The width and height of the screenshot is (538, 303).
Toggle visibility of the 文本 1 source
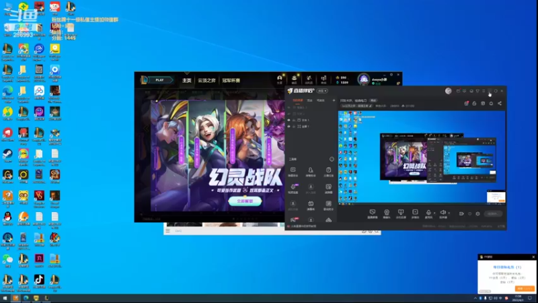pos(289,121)
